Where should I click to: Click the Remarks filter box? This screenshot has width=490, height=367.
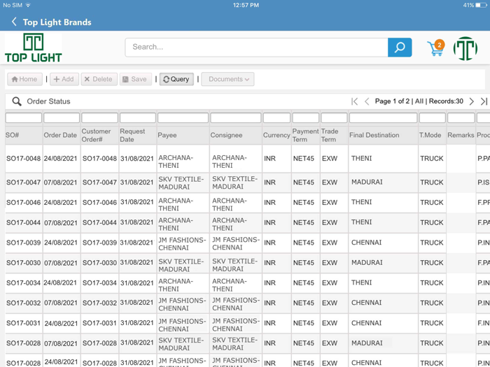coord(461,117)
